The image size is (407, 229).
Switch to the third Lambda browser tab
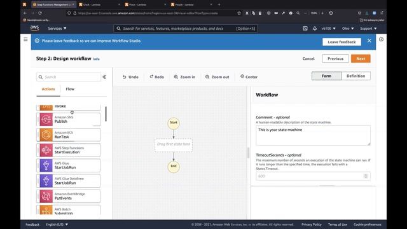click(x=191, y=4)
